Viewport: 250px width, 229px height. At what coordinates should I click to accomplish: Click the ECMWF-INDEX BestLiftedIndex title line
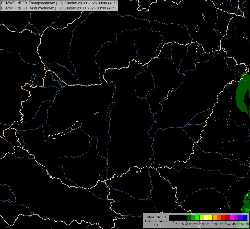(x=58, y=8)
